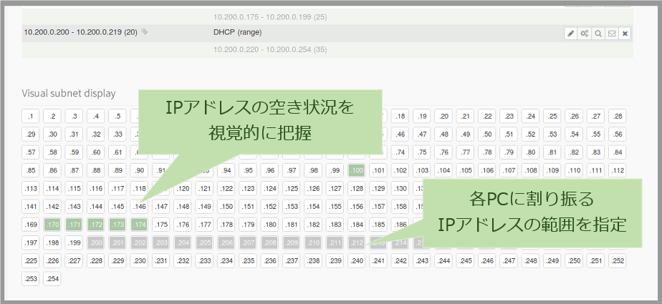662x304 pixels.
Task: Click the X delete icon for the DHCP range
Action: pos(625,33)
